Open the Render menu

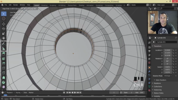click(16, 5)
